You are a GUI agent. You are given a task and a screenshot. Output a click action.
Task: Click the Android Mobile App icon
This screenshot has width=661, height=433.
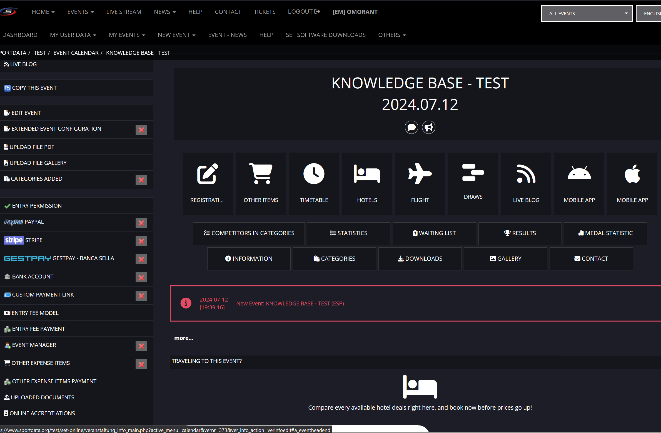pos(579,174)
